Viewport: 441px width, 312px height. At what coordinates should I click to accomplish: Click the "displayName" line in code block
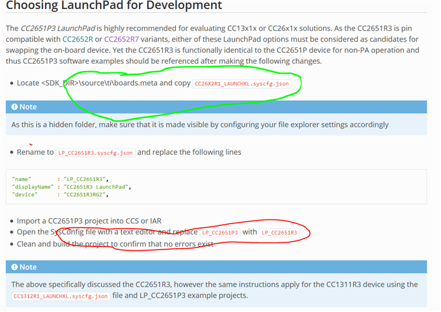coord(72,187)
